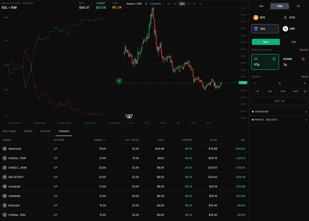The height and width of the screenshot is (221, 309).
Task: Open the TRADERS tab
Action: point(64,131)
